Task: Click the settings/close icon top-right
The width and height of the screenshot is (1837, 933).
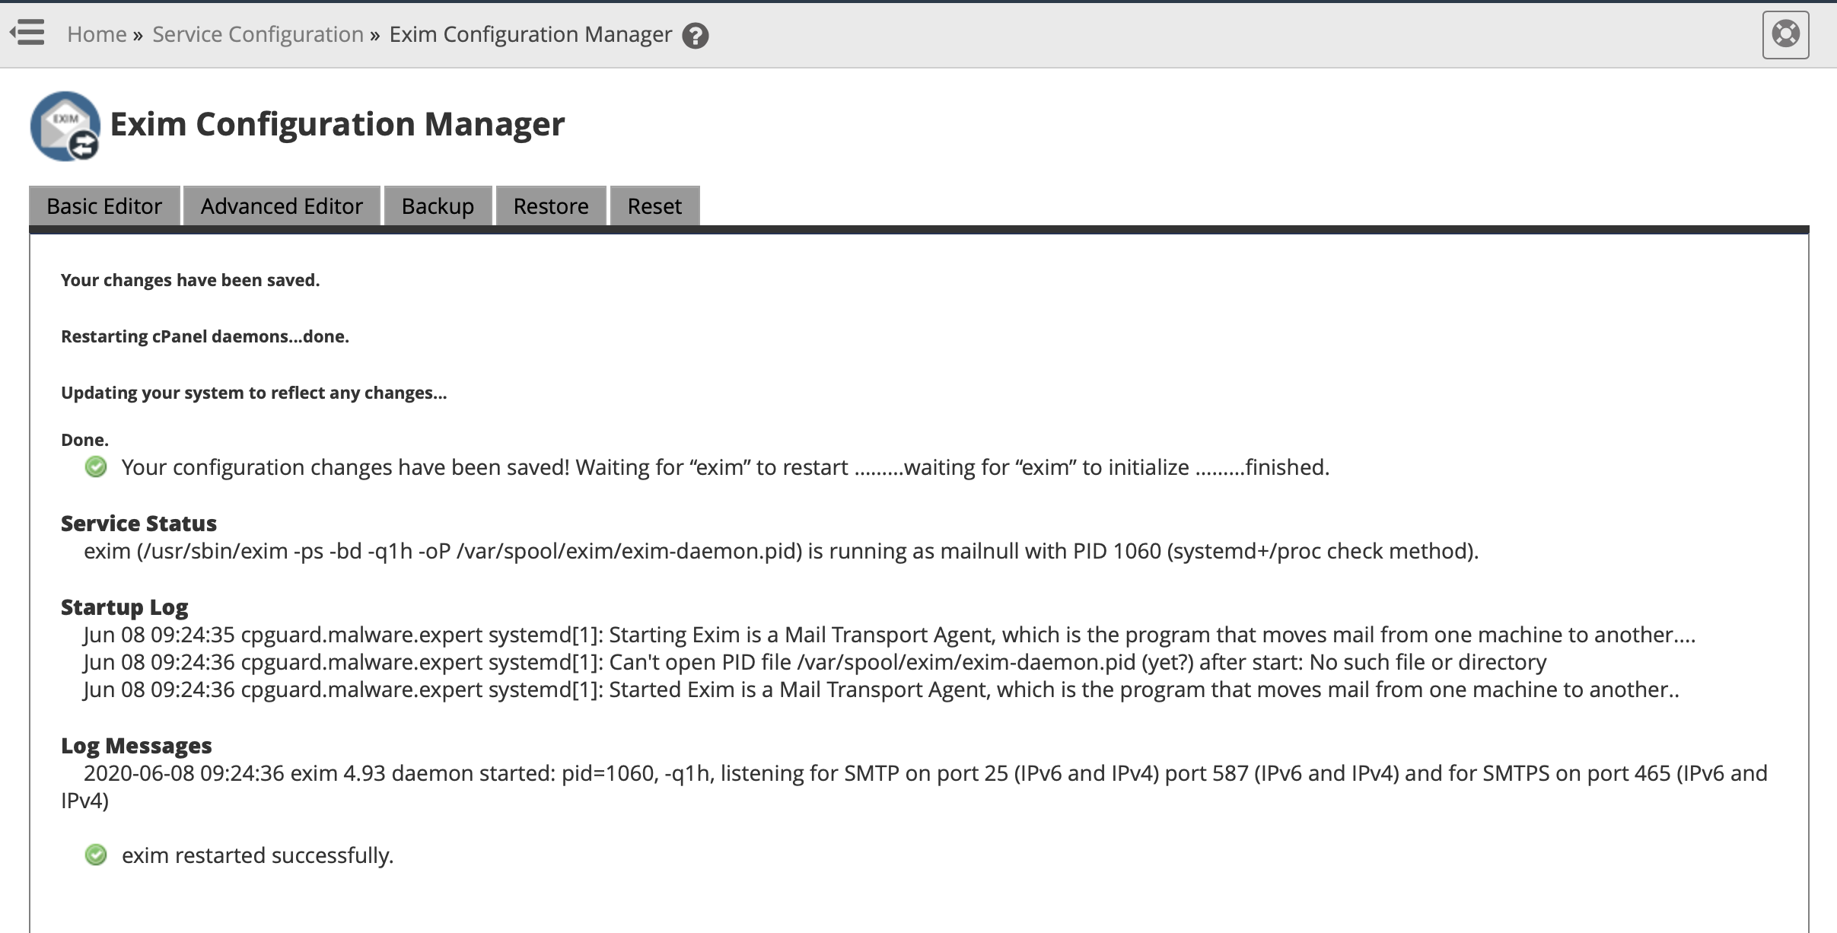Action: coord(1787,34)
